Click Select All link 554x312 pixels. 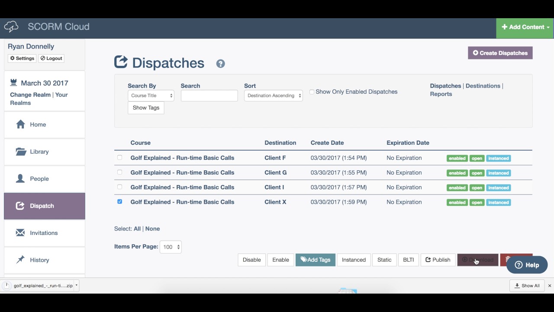137,229
